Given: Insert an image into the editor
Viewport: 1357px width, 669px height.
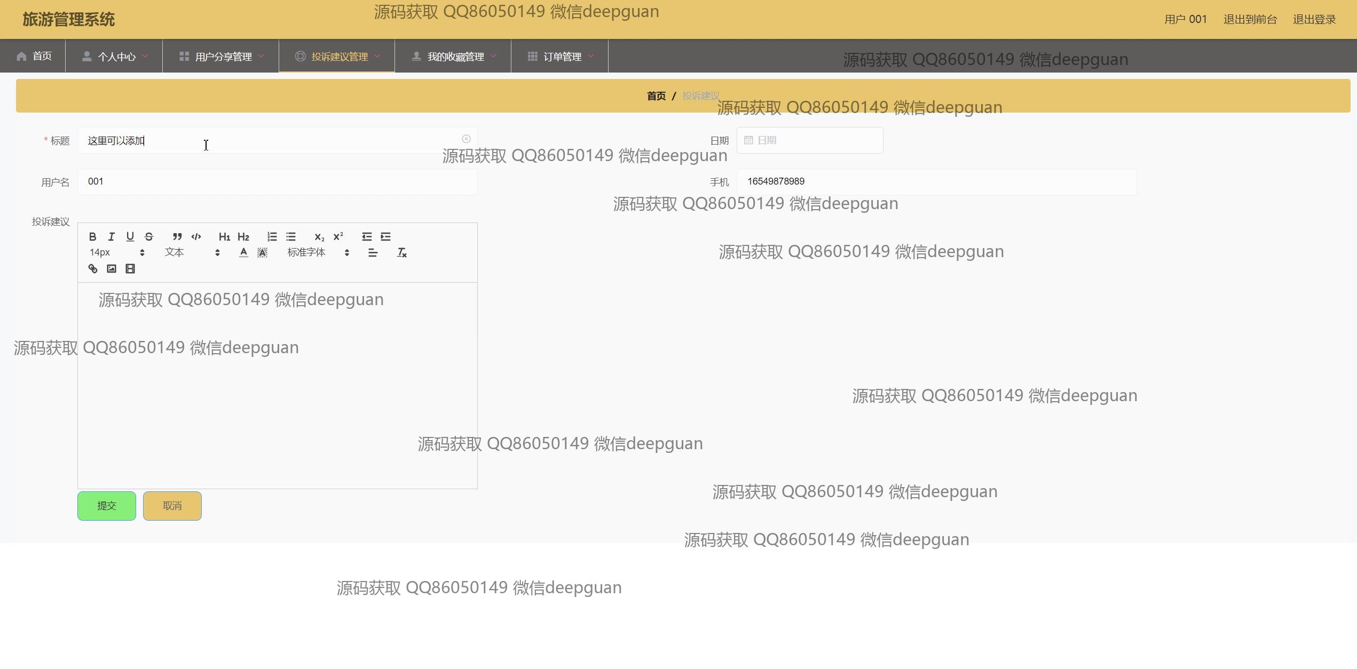Looking at the screenshot, I should 112,269.
